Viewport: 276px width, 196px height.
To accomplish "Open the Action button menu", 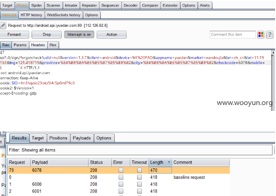I will point(112,35).
